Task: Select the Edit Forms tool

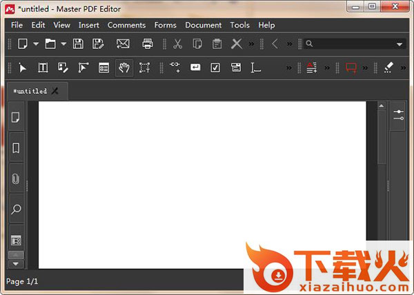Action: click(103, 68)
